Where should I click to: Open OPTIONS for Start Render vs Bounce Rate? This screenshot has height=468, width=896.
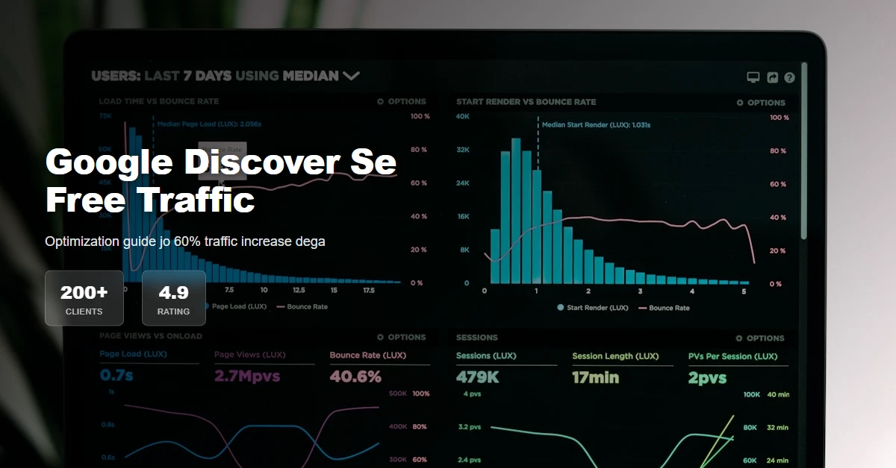(761, 103)
